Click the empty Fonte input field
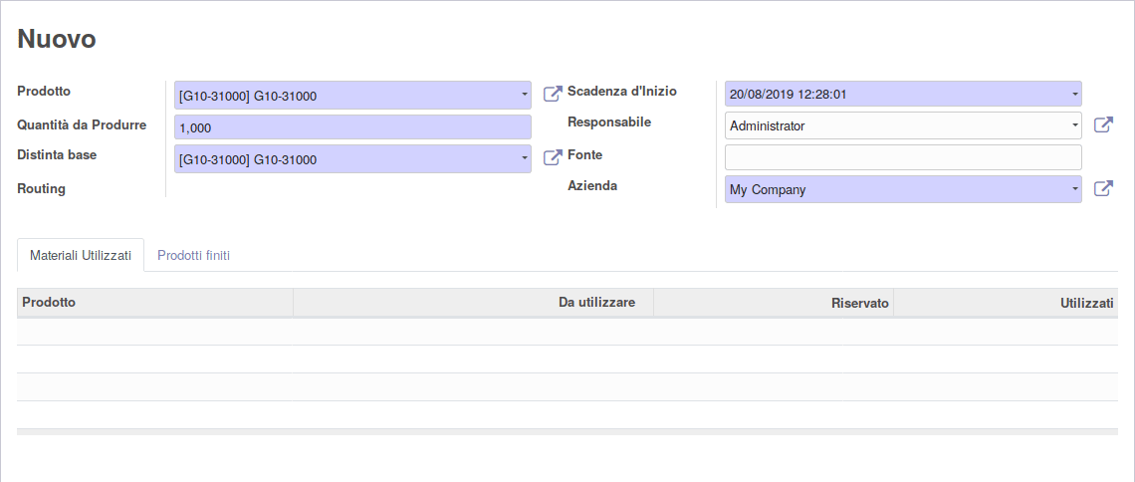The width and height of the screenshot is (1135, 482). pos(903,157)
